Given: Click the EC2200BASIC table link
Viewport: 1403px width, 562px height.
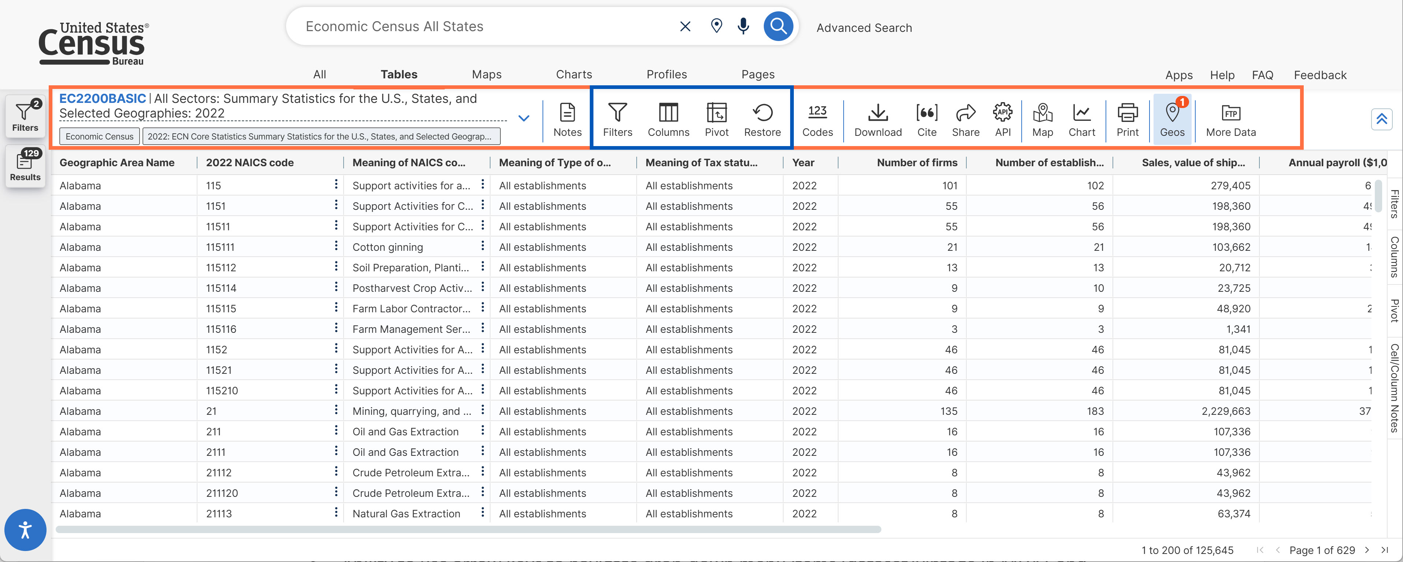Looking at the screenshot, I should tap(103, 98).
